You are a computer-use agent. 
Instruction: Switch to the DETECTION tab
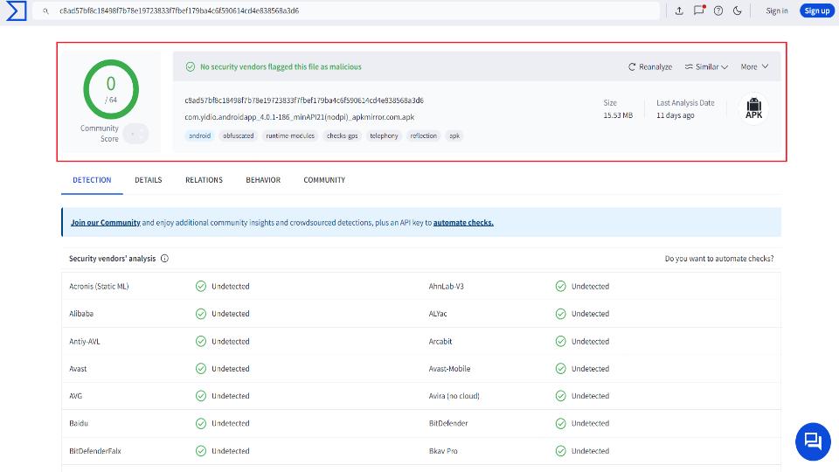point(92,180)
